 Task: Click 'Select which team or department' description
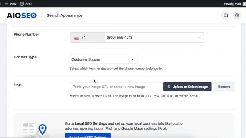point(116,69)
